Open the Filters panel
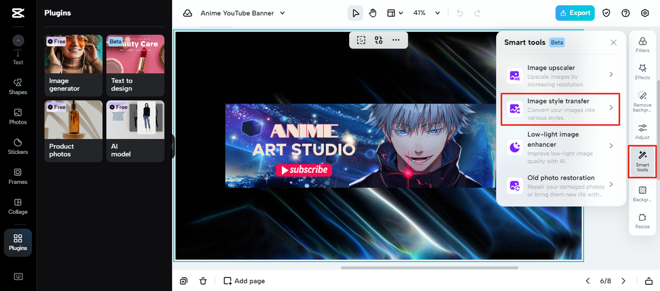 point(642,45)
